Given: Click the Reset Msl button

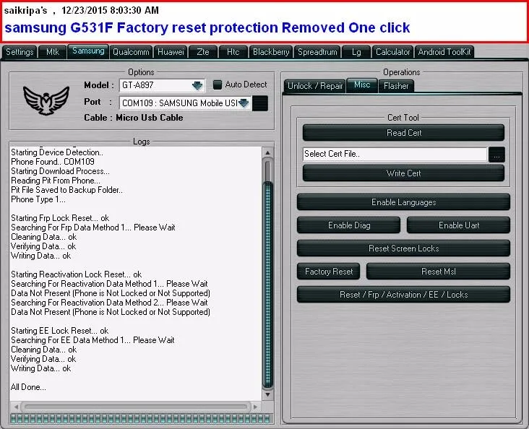Looking at the screenshot, I should click(438, 272).
